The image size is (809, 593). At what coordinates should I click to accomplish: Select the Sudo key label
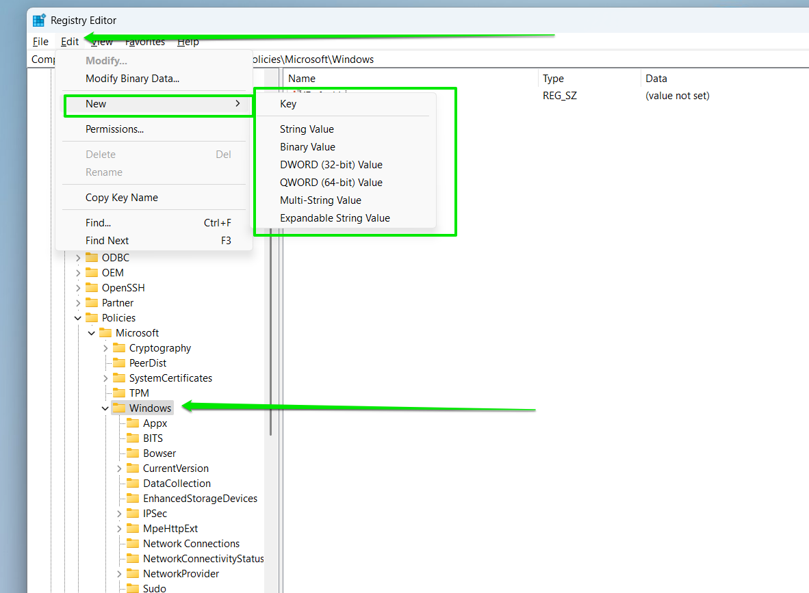pyautogui.click(x=154, y=588)
